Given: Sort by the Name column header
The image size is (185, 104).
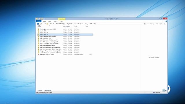Looking at the screenshot, I should point(39,27).
